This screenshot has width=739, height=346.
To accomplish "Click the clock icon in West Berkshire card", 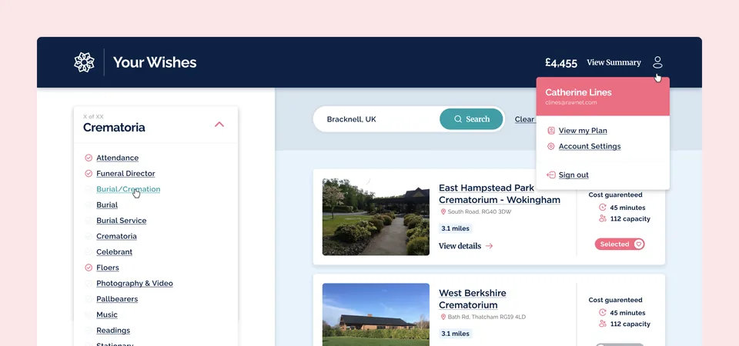I will pyautogui.click(x=602, y=312).
